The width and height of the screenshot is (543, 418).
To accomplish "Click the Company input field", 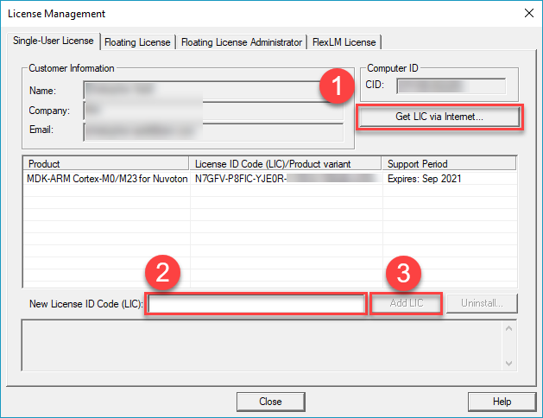I will pyautogui.click(x=213, y=111).
